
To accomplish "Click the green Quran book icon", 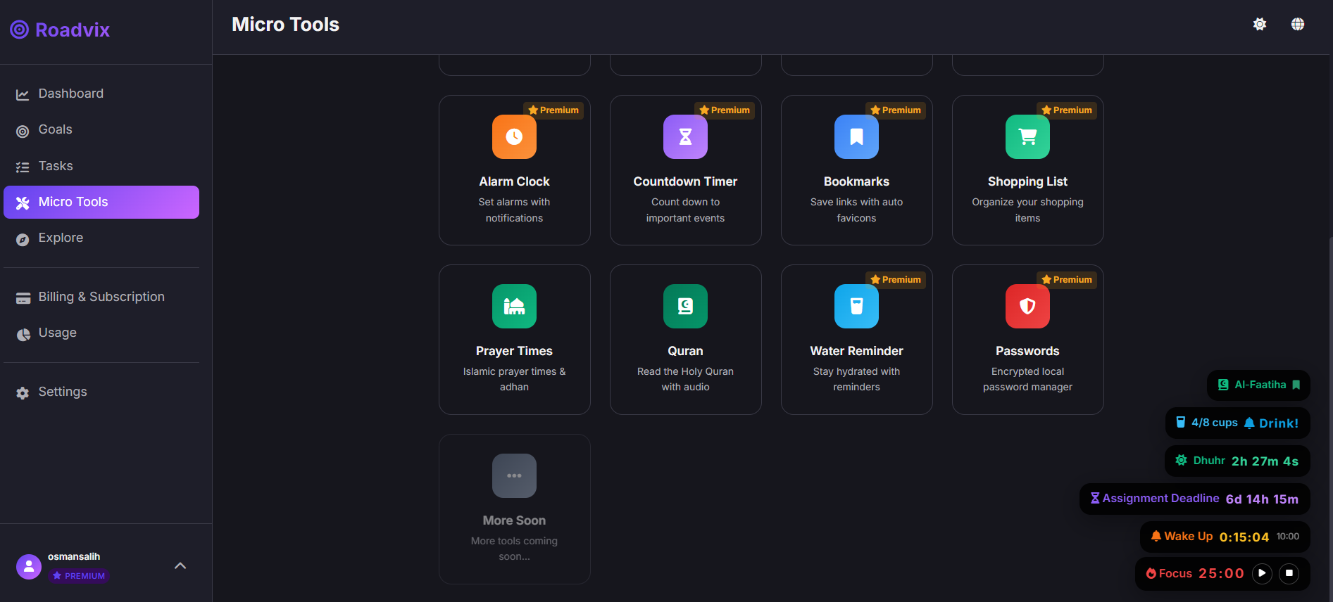I will (685, 306).
